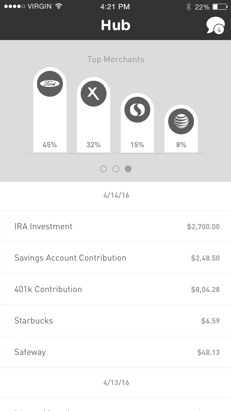Select the first carousel page dot

pyautogui.click(x=103, y=169)
